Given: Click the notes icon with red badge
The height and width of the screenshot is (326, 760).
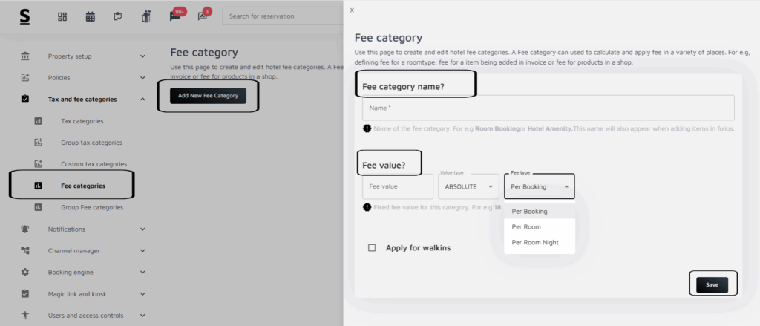Looking at the screenshot, I should tap(203, 16).
